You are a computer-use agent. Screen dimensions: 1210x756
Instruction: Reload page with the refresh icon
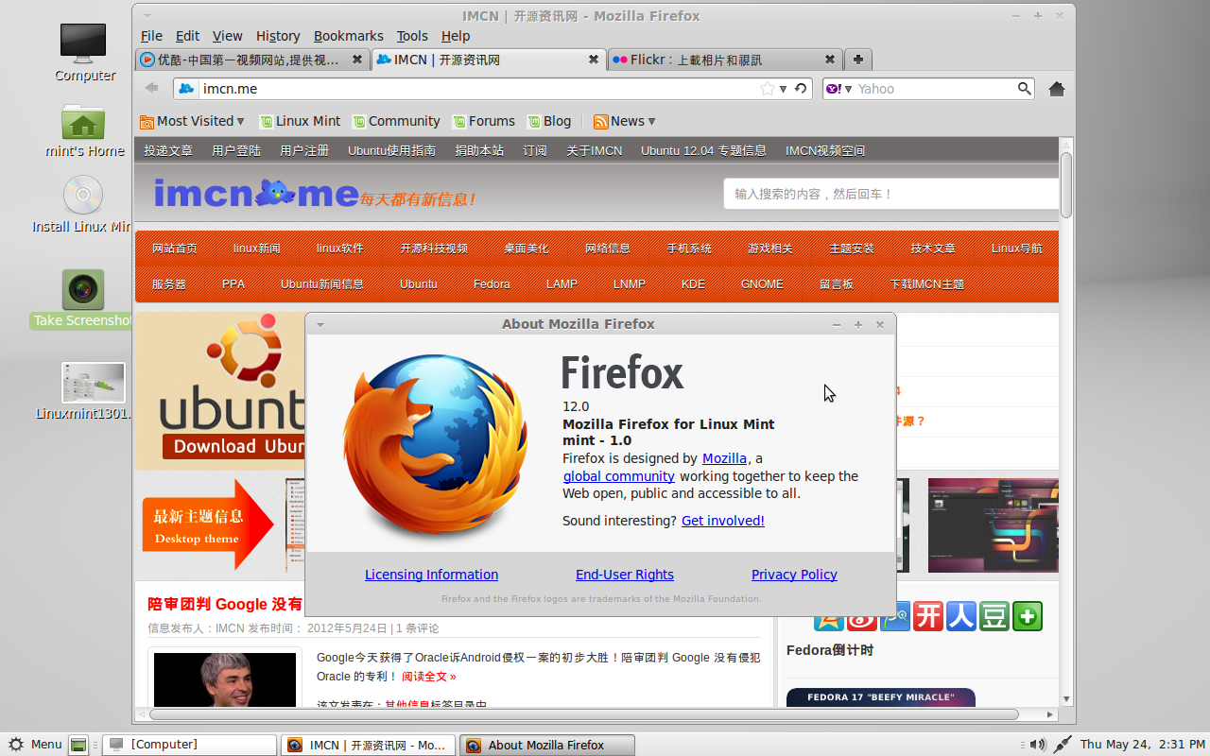pos(801,89)
